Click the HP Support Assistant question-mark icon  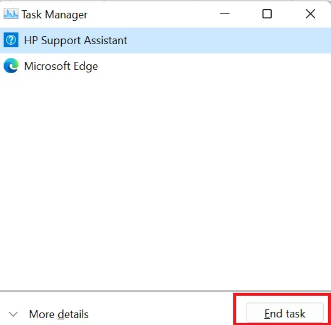click(x=11, y=40)
